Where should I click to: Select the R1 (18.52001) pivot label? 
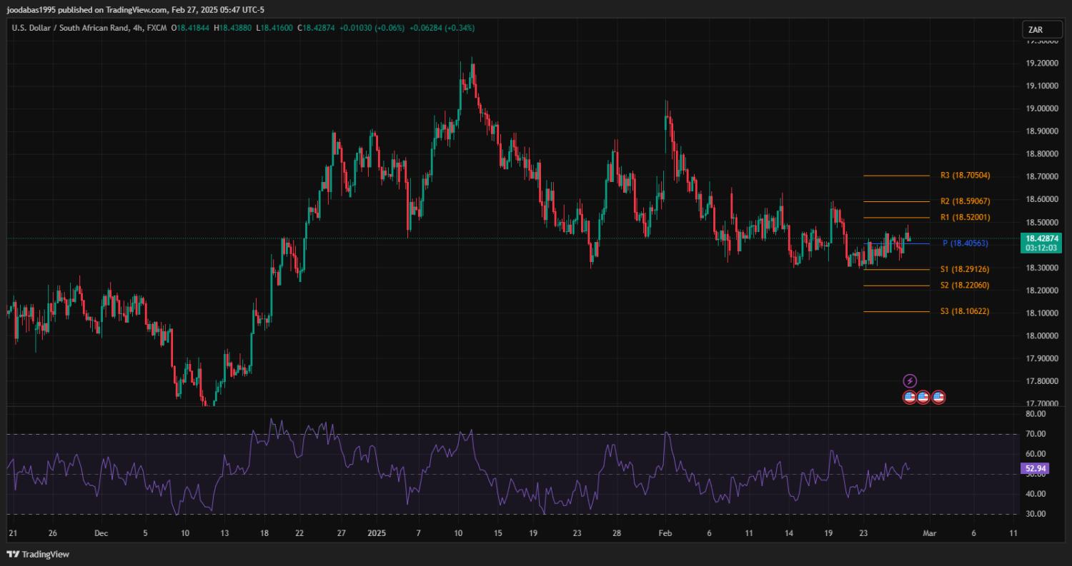[965, 217]
